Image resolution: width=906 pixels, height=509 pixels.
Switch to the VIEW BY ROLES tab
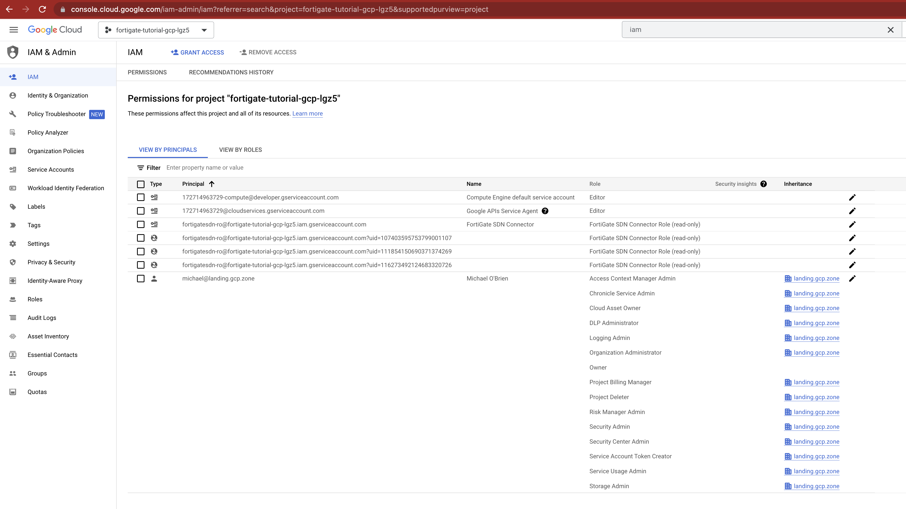tap(240, 150)
